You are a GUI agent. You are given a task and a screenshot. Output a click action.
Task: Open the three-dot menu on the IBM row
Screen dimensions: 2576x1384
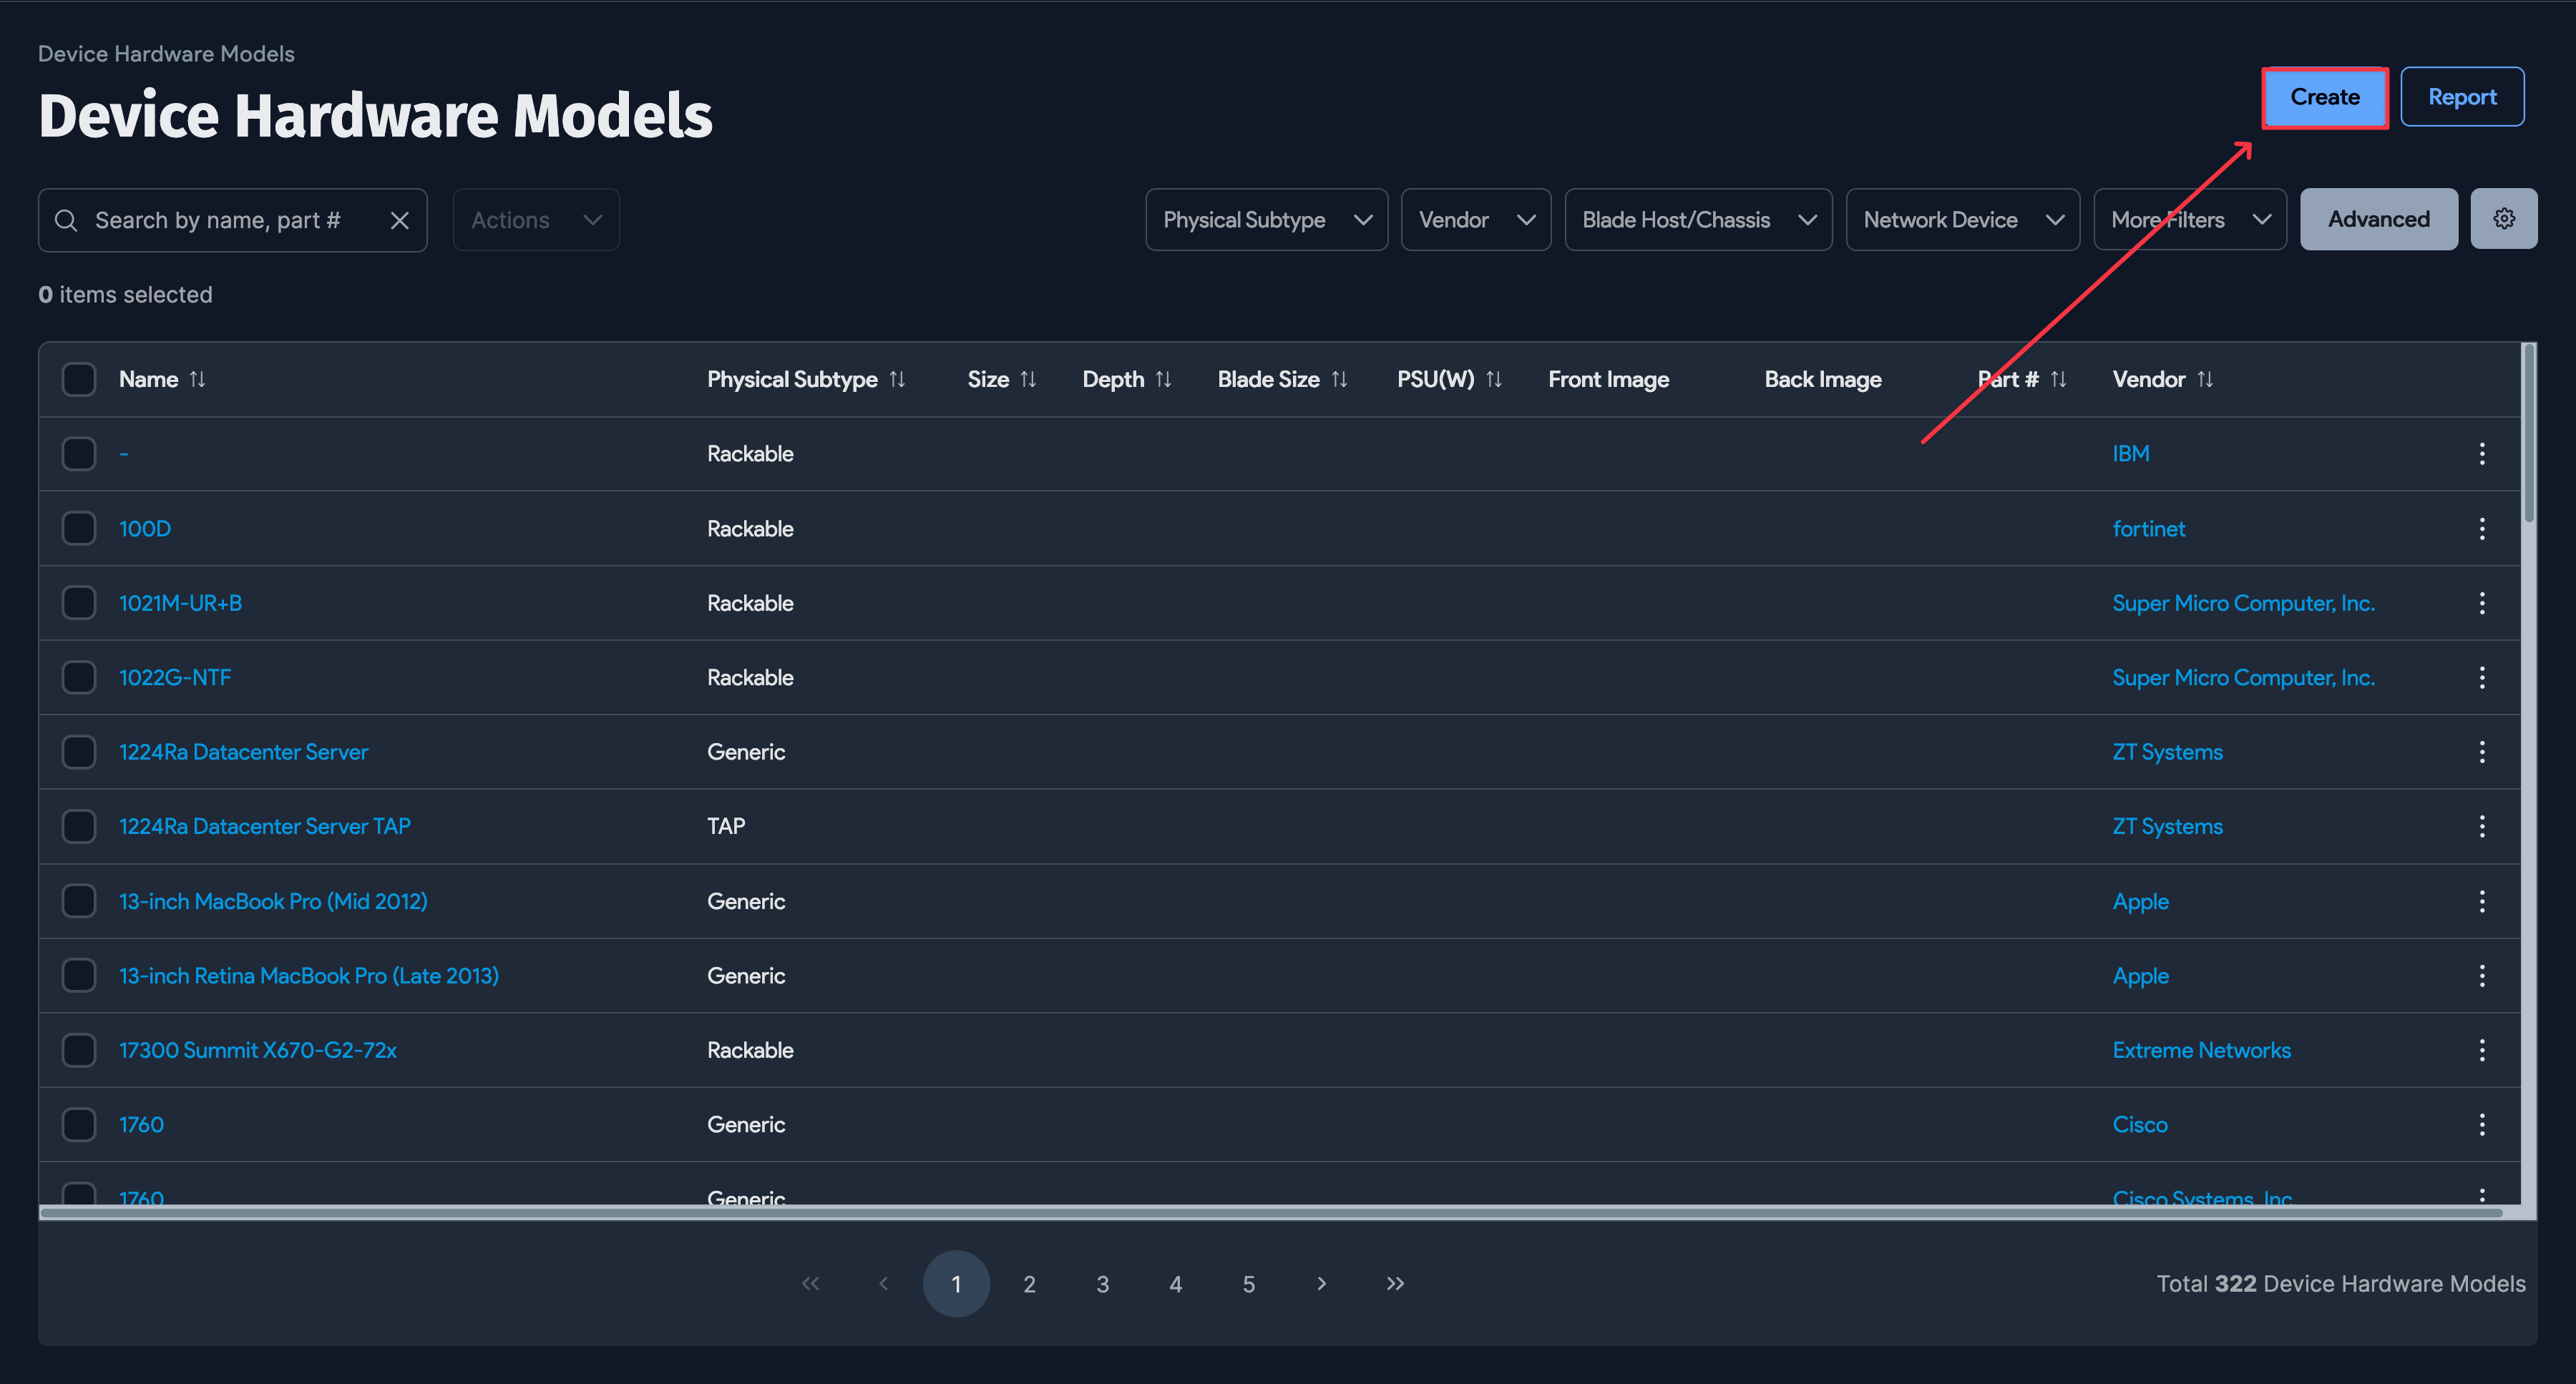pos(2483,453)
